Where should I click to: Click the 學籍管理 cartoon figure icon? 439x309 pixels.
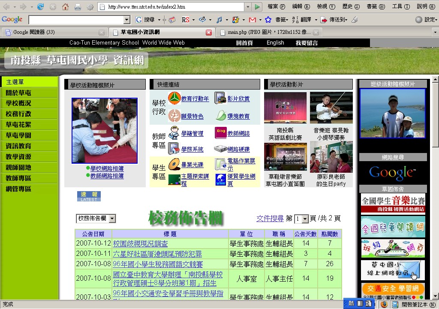[174, 133]
